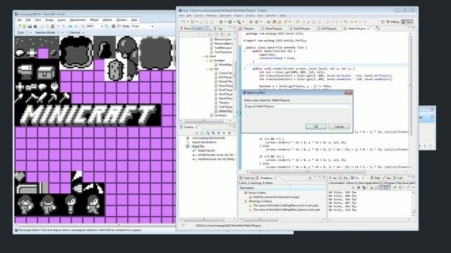Select CactusTile.java in Package Explorer

pos(223,73)
